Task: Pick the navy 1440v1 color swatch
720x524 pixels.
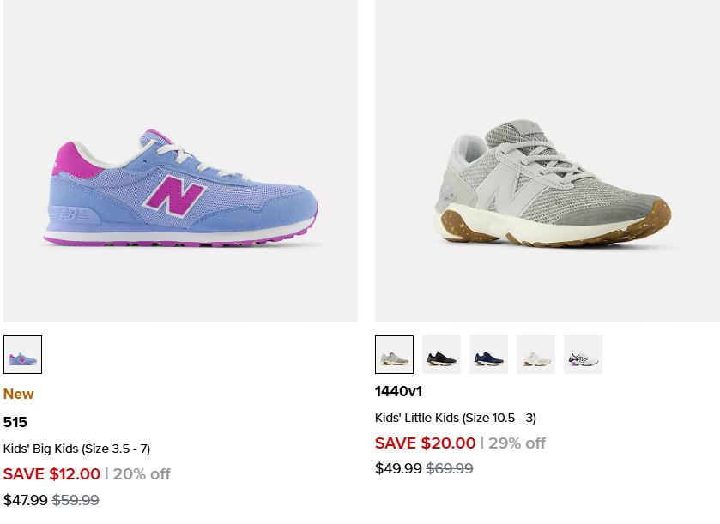Action: pos(488,355)
